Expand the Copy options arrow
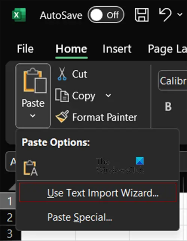This screenshot has width=187, height=241. pyautogui.click(x=108, y=95)
